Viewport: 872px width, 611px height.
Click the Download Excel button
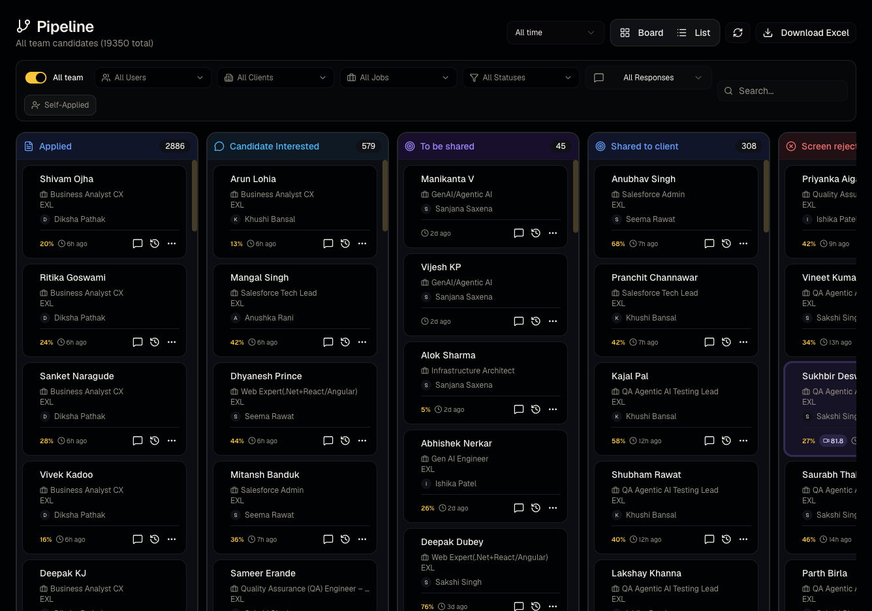806,33
